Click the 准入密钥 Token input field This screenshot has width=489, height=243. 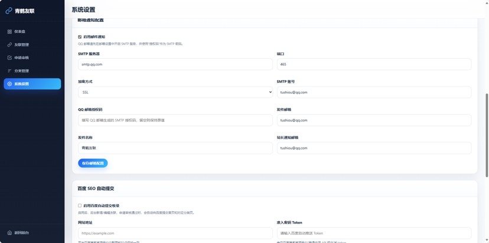coord(374,233)
